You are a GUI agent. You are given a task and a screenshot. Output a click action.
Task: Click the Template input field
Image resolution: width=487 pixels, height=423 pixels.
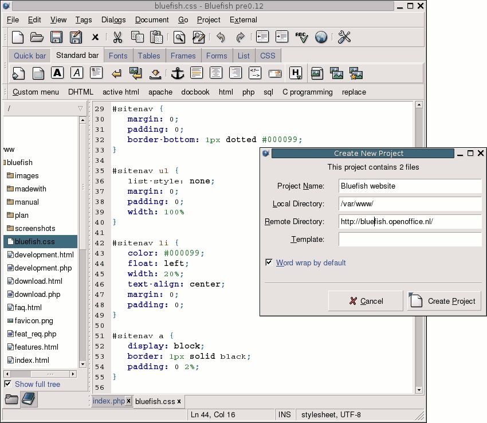[410, 240]
